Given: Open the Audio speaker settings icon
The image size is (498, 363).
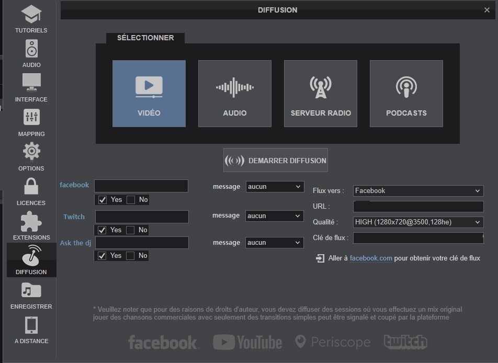Looking at the screenshot, I should (31, 49).
